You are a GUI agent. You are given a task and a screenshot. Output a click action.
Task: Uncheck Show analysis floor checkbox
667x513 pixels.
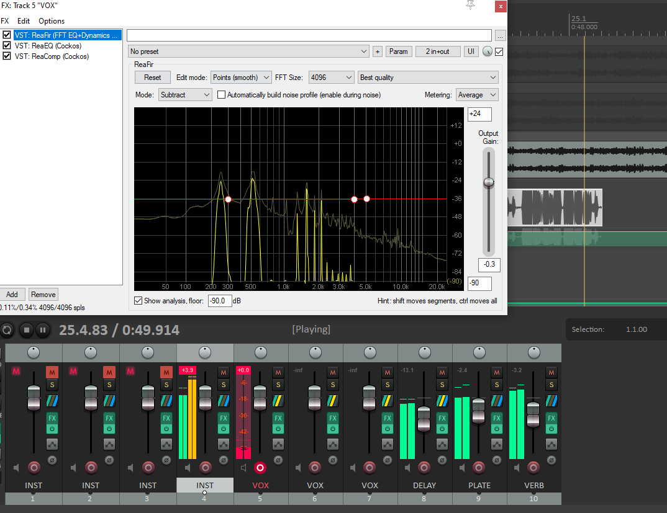(x=138, y=300)
